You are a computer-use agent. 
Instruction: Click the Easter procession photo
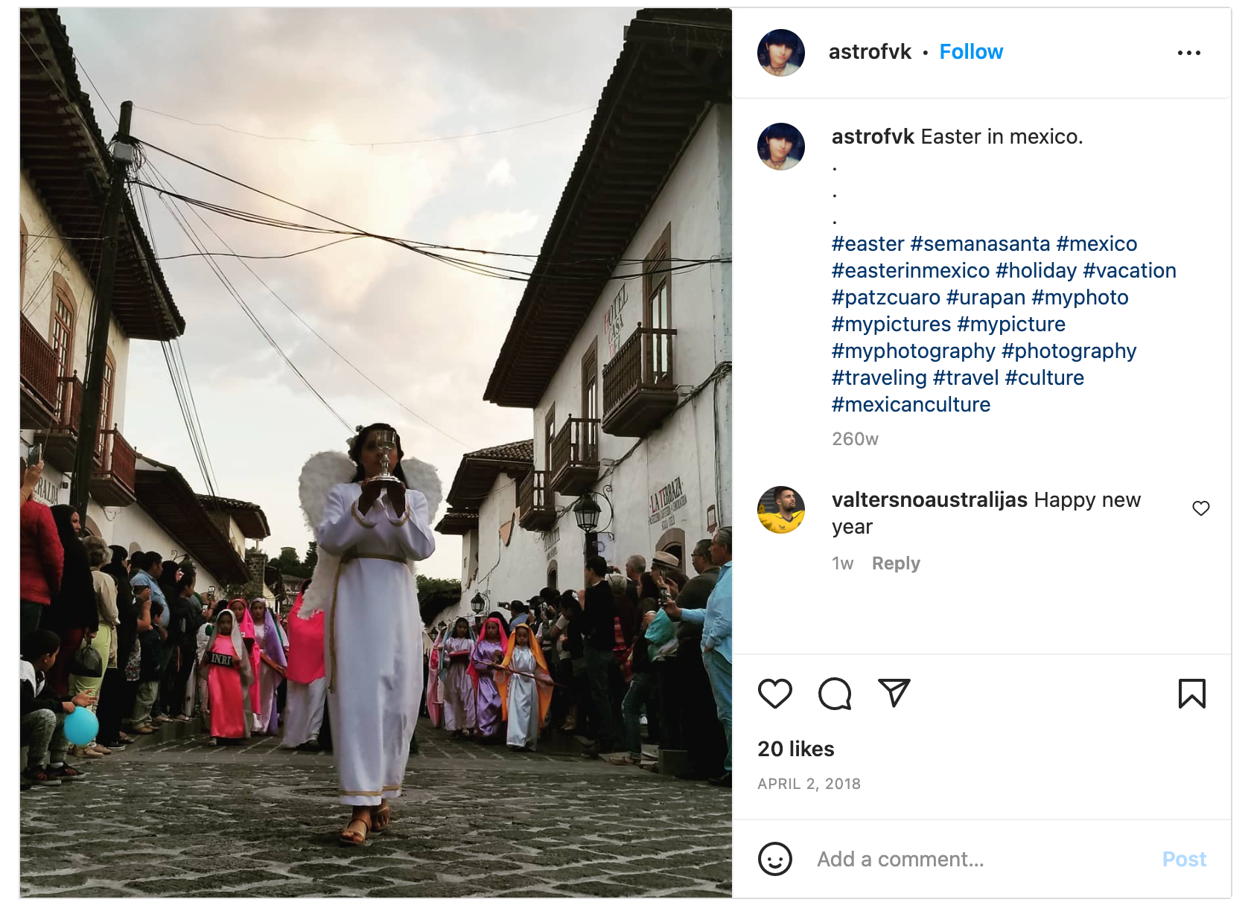coord(376,453)
